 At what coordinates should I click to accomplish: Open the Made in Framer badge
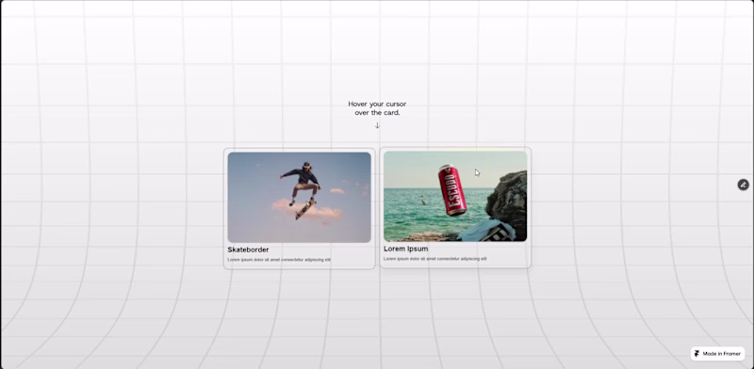(x=717, y=354)
